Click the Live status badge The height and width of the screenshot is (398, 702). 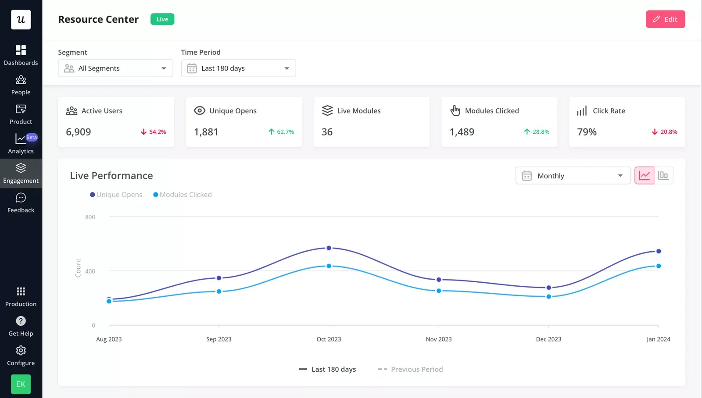click(162, 19)
